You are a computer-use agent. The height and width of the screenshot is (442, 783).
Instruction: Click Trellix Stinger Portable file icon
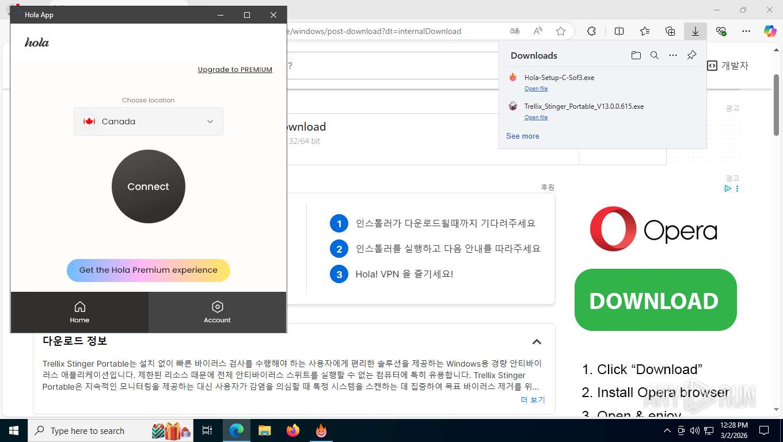[512, 106]
